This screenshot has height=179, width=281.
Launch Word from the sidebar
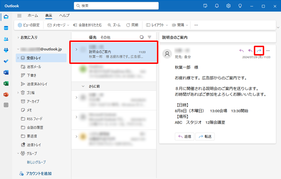coord(6,72)
